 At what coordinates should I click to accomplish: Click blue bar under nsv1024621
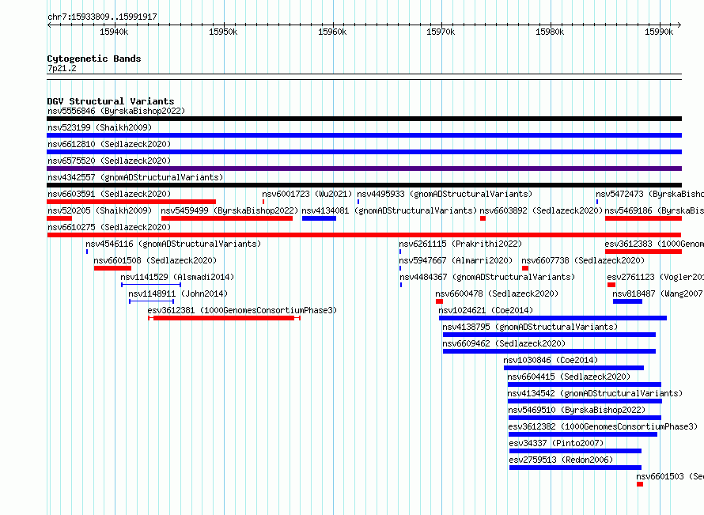(x=553, y=318)
